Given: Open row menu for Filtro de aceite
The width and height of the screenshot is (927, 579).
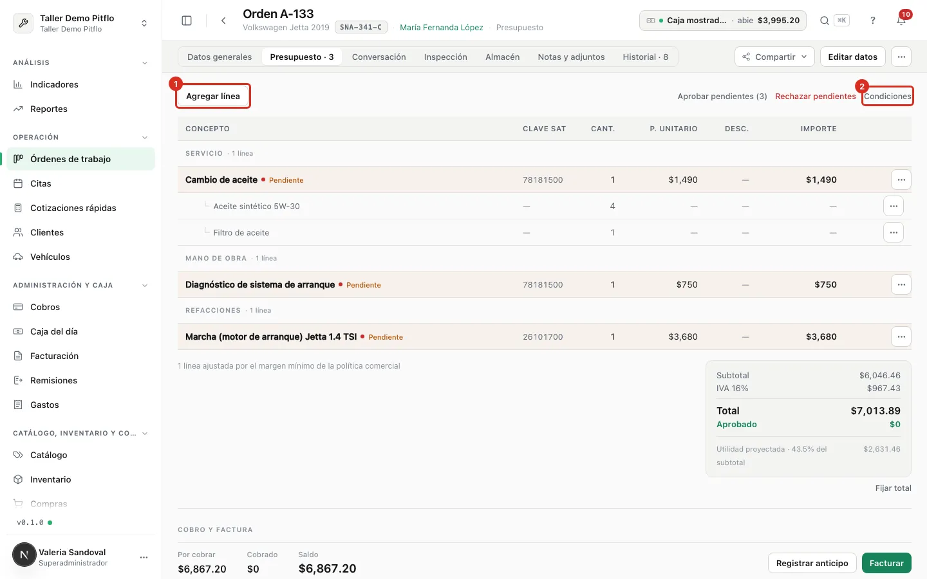Looking at the screenshot, I should pyautogui.click(x=894, y=232).
